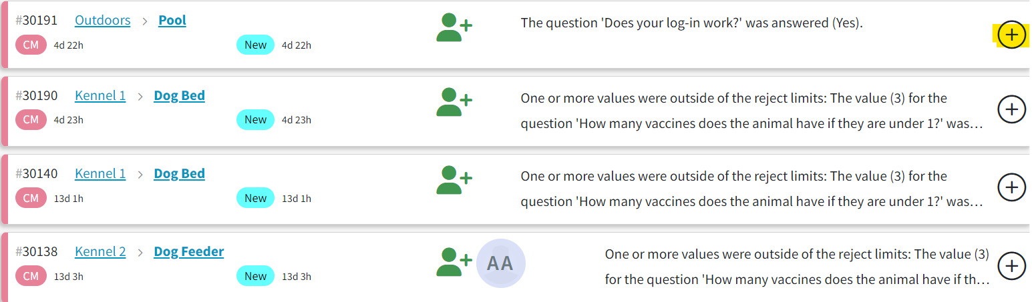Viewport: 1032px width, 302px height.
Task: Assign a user to work order #30140
Action: tap(454, 180)
